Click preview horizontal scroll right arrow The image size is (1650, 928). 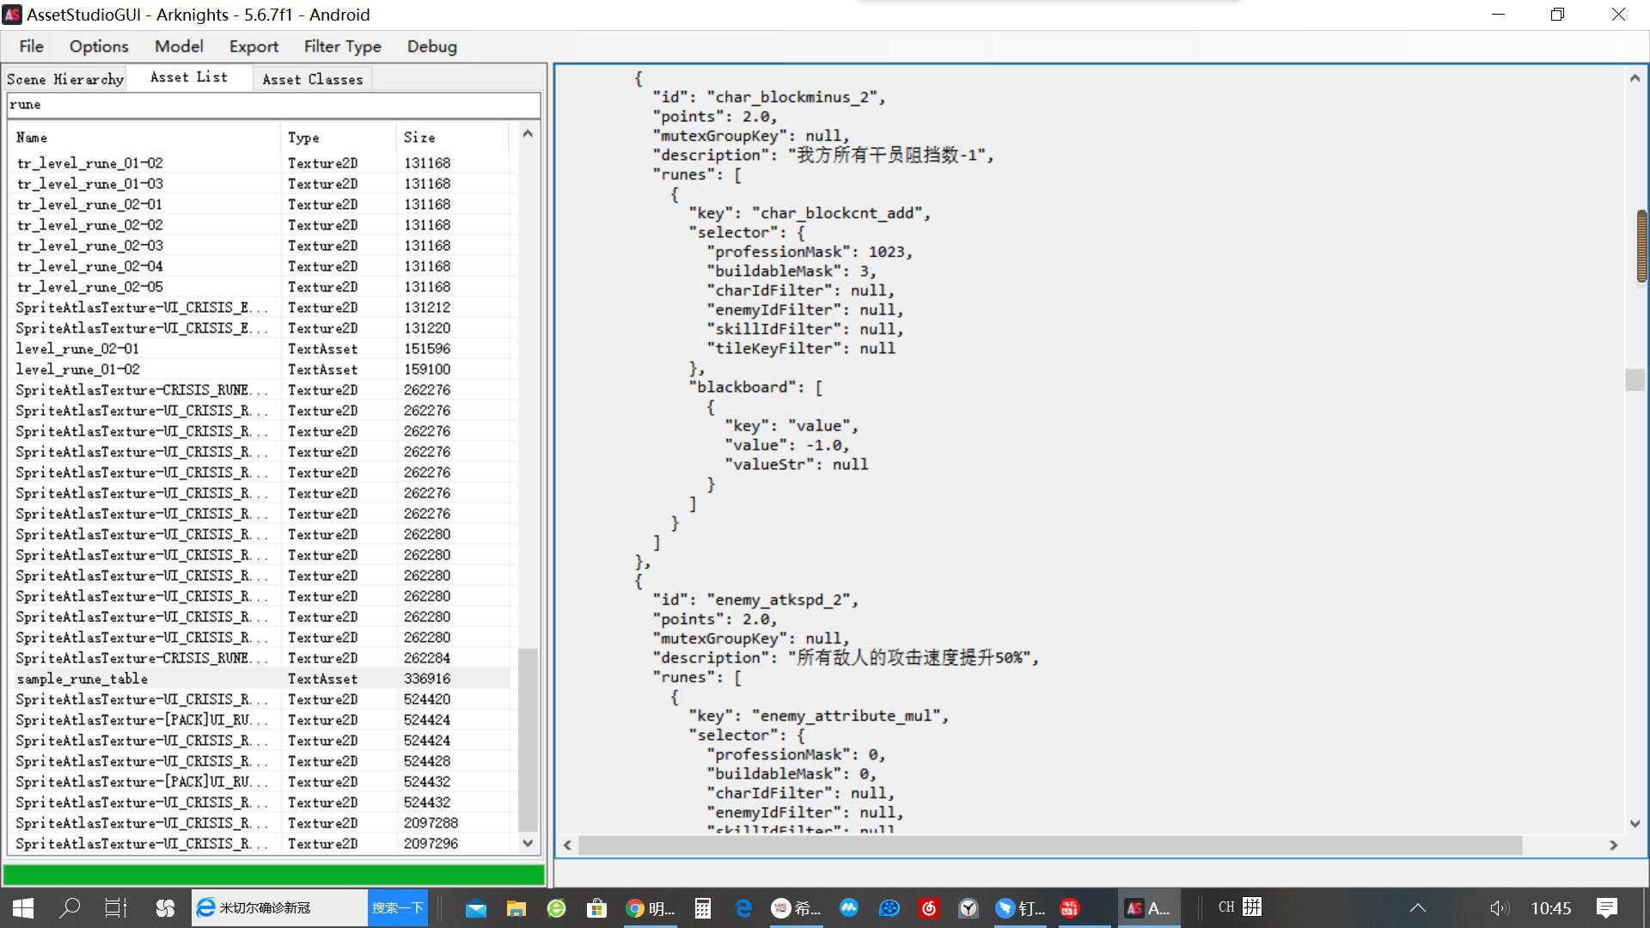(x=1613, y=846)
